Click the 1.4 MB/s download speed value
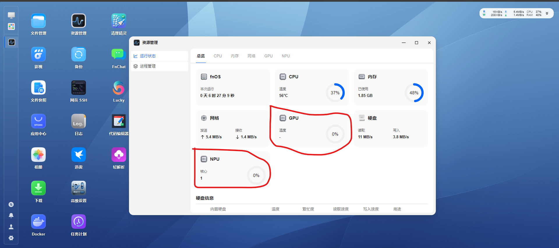This screenshot has width=559, height=248. tap(249, 137)
